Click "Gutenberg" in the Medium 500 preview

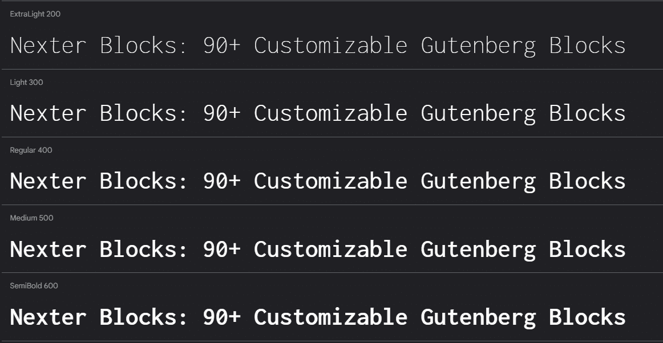click(478, 249)
